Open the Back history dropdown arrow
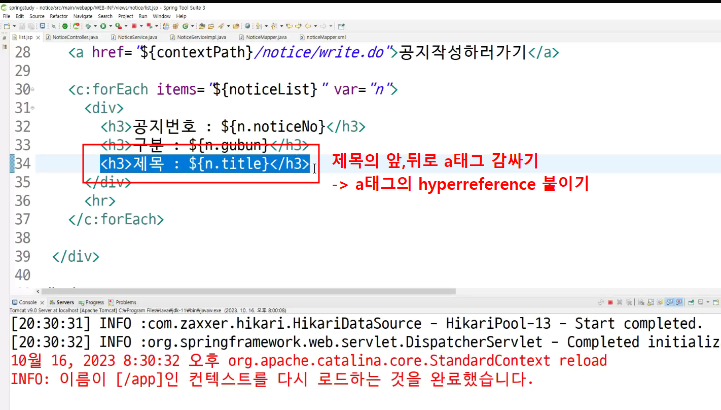The height and width of the screenshot is (410, 721). (x=315, y=26)
